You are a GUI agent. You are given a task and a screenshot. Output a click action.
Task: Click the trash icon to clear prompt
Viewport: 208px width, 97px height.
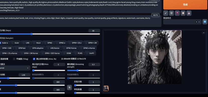(172, 13)
